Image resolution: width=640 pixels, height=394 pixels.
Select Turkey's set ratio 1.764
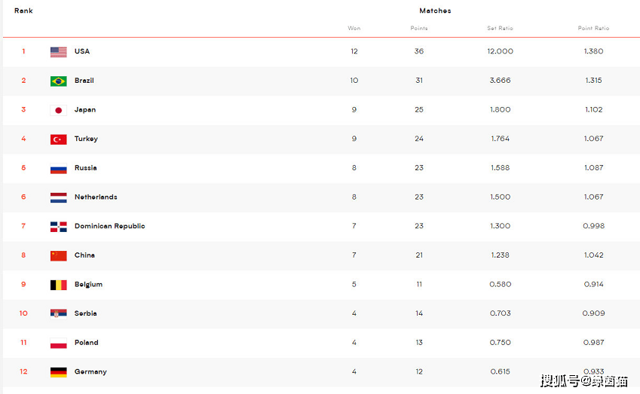[500, 139]
